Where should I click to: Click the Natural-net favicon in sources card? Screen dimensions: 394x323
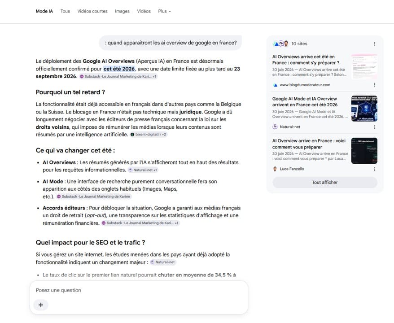[275, 127]
